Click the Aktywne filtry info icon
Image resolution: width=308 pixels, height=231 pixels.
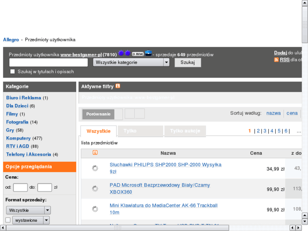(x=118, y=86)
